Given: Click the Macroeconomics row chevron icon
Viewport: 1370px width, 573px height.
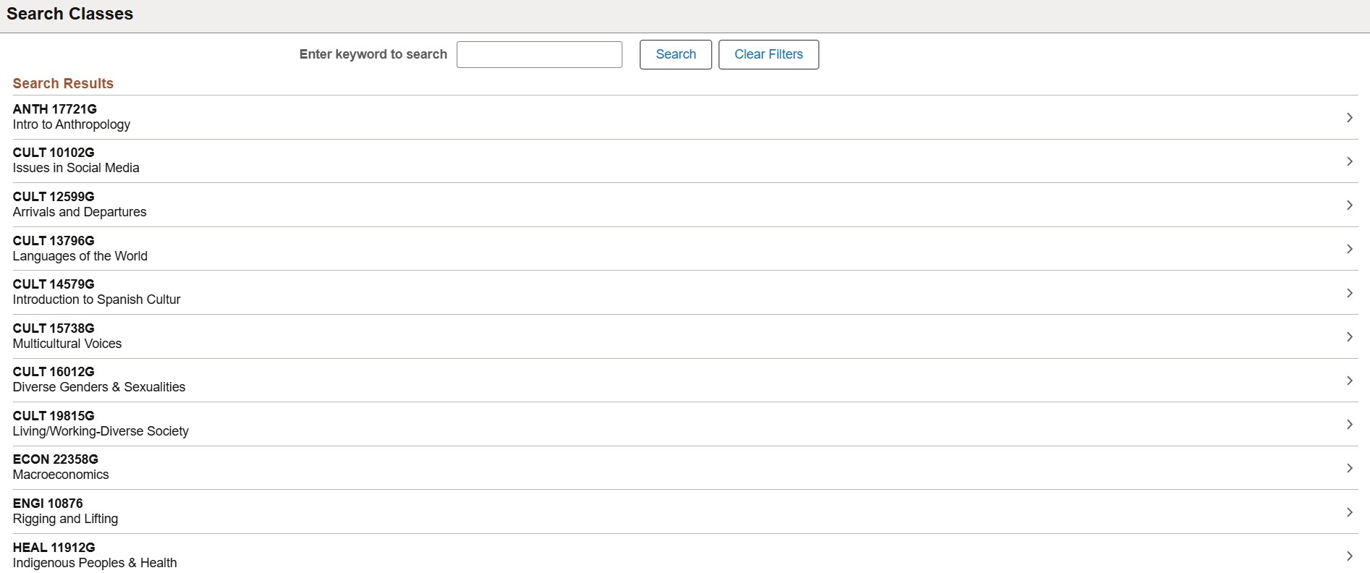Looking at the screenshot, I should pos(1349,468).
